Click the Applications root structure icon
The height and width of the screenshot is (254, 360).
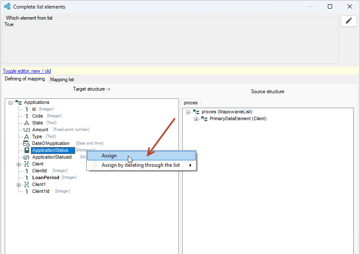18,102
